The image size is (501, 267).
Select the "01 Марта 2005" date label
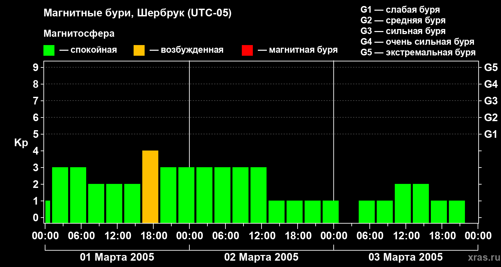pyautogui.click(x=117, y=257)
